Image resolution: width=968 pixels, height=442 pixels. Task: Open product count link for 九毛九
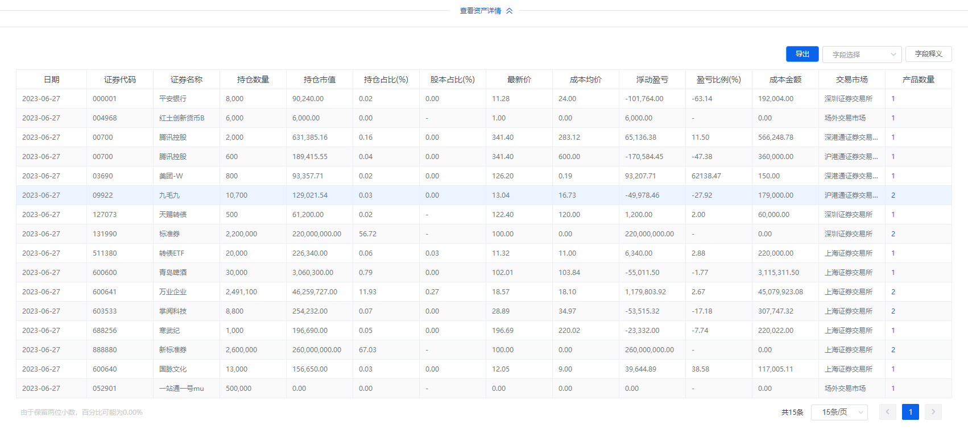click(893, 195)
